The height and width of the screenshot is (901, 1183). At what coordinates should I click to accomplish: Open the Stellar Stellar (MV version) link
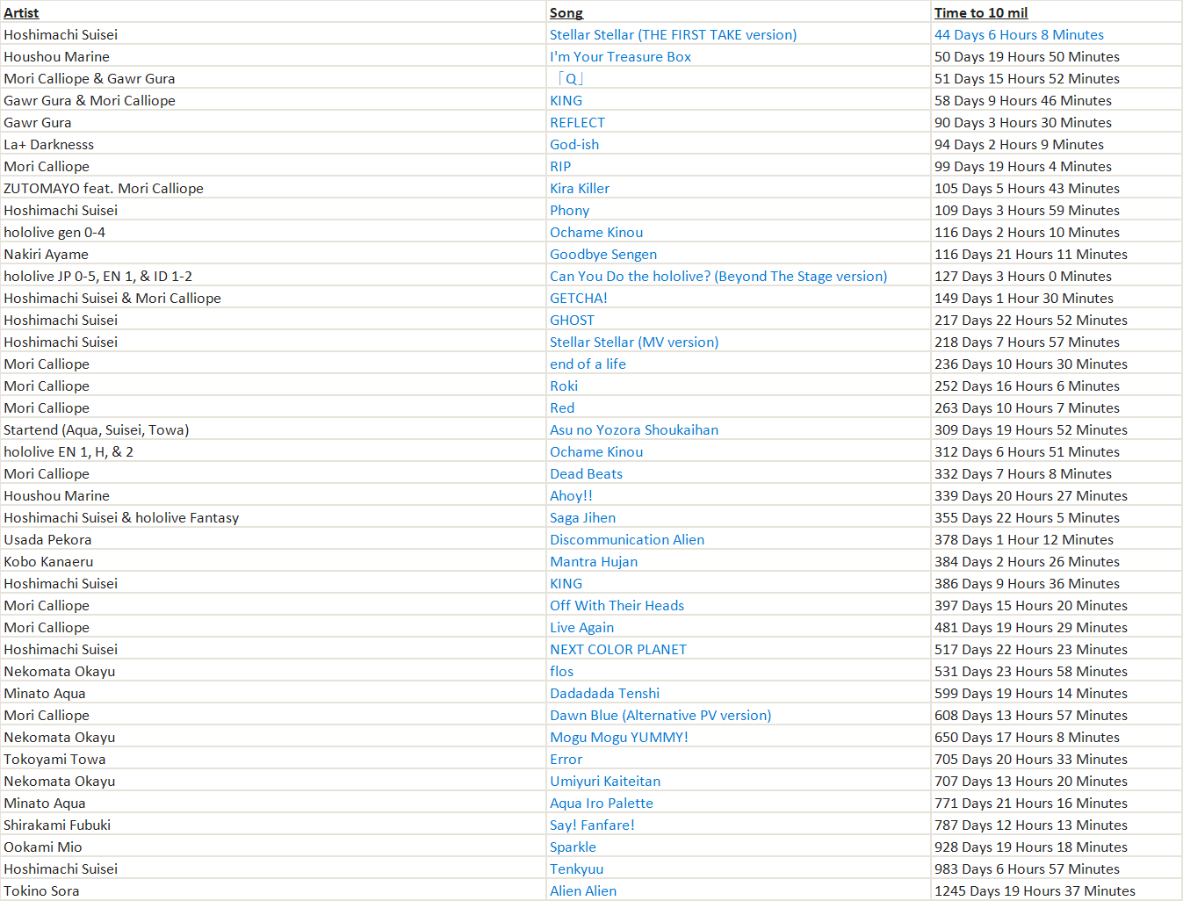point(634,342)
